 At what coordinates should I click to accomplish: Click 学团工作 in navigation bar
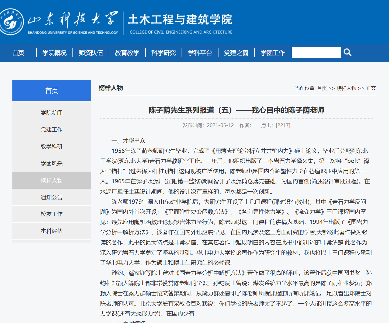point(273,53)
